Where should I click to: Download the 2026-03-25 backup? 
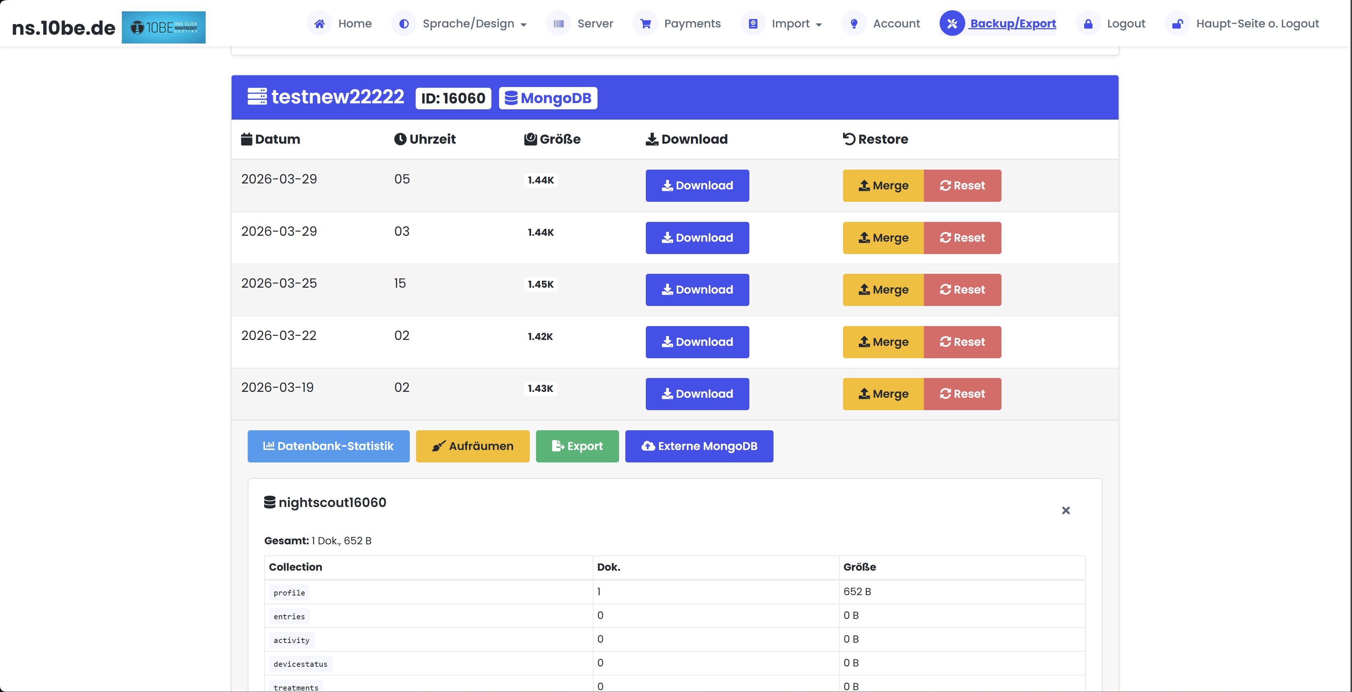click(697, 290)
